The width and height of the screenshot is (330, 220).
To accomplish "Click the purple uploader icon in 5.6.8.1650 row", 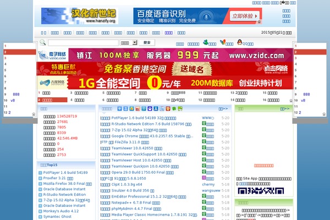I will [204, 178].
